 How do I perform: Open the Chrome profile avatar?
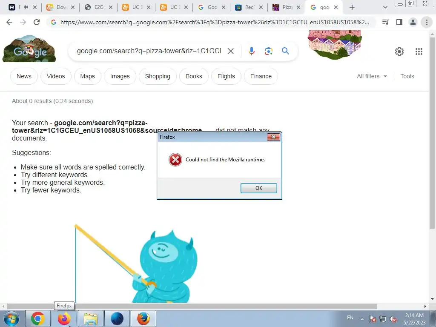coord(413,22)
